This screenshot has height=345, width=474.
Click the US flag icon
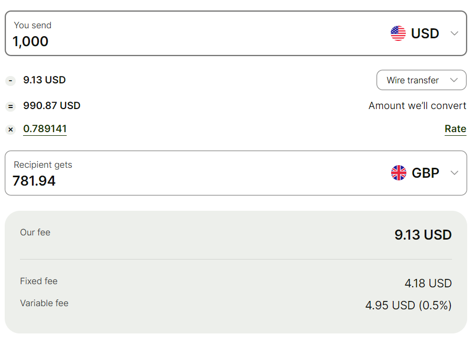click(398, 34)
